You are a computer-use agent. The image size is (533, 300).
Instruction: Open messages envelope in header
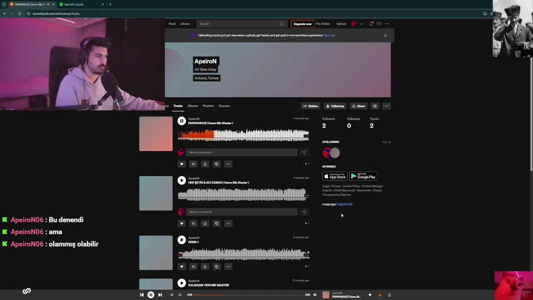coord(379,24)
